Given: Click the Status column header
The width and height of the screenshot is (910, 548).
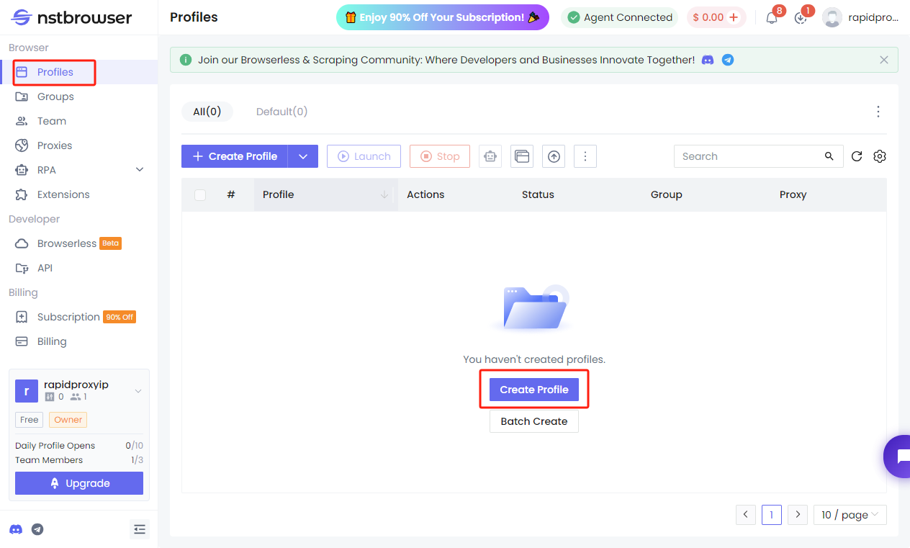Looking at the screenshot, I should (538, 194).
